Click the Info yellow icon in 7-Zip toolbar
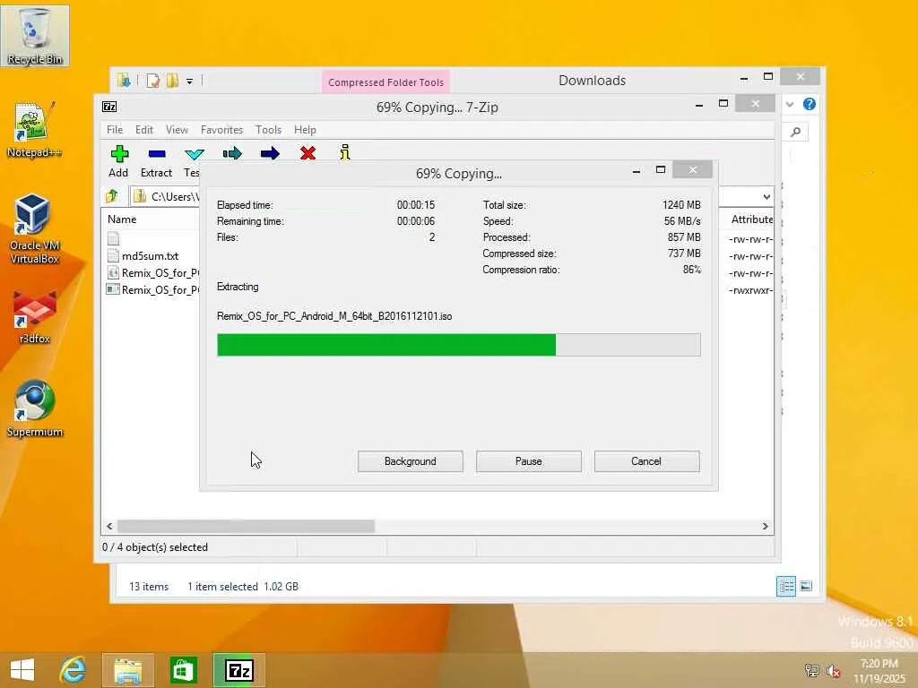918x688 pixels. [345, 152]
